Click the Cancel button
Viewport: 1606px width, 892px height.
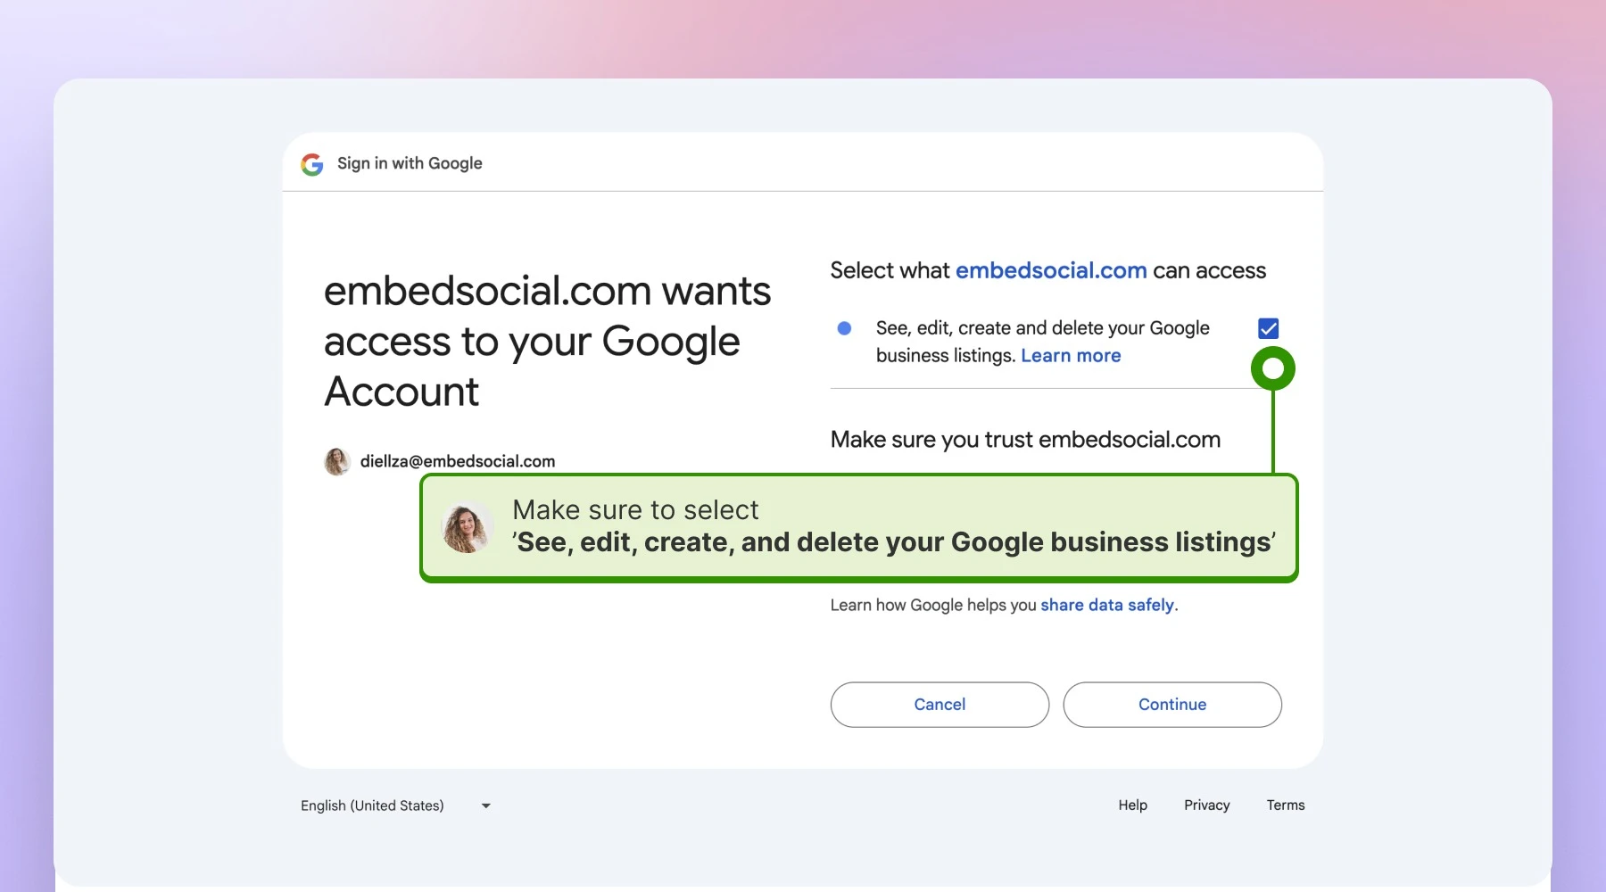940,705
